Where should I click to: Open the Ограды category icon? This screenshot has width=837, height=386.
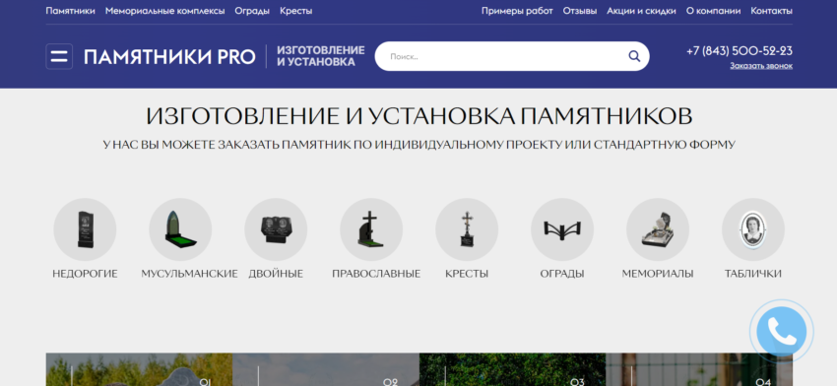(x=562, y=229)
